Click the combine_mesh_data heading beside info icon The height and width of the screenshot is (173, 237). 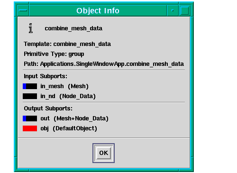73,28
